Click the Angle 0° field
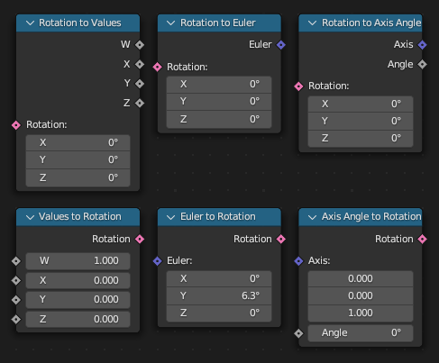This screenshot has height=363, width=439. coord(361,333)
